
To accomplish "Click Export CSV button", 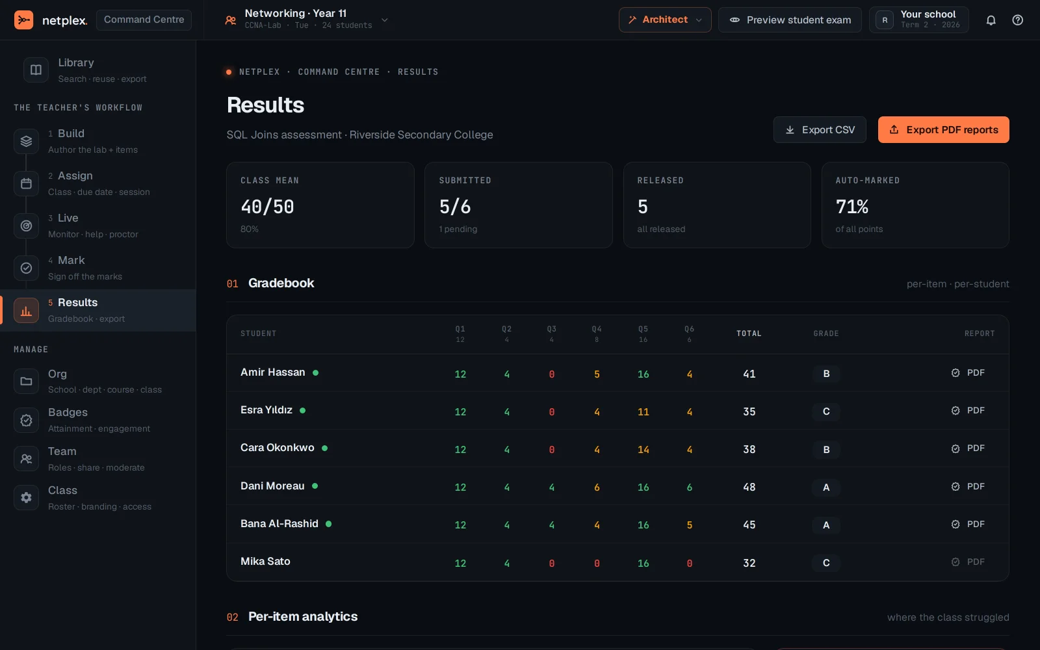I will pyautogui.click(x=820, y=130).
